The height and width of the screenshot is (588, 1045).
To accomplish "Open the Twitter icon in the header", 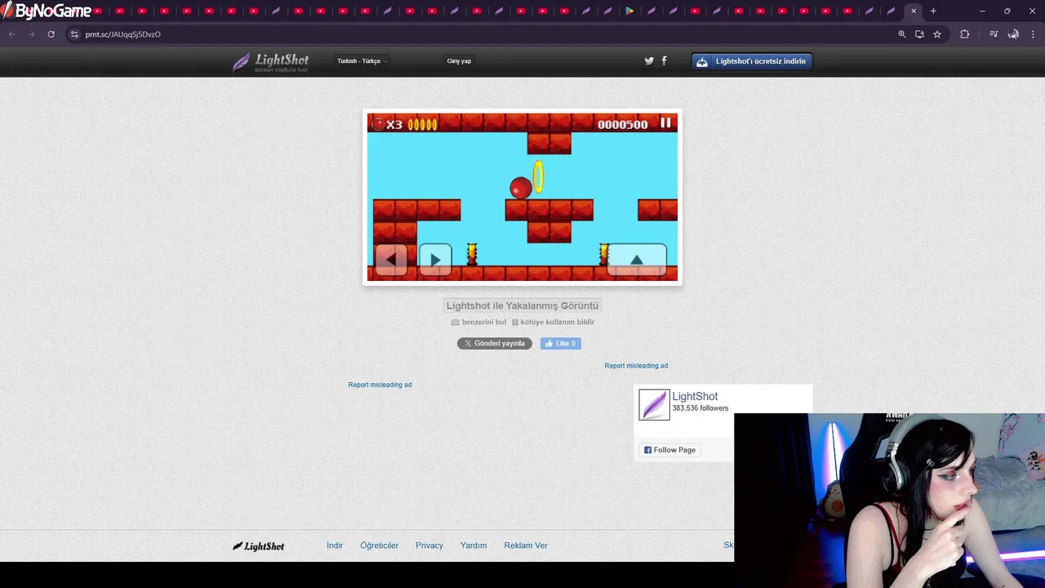I will [x=649, y=60].
